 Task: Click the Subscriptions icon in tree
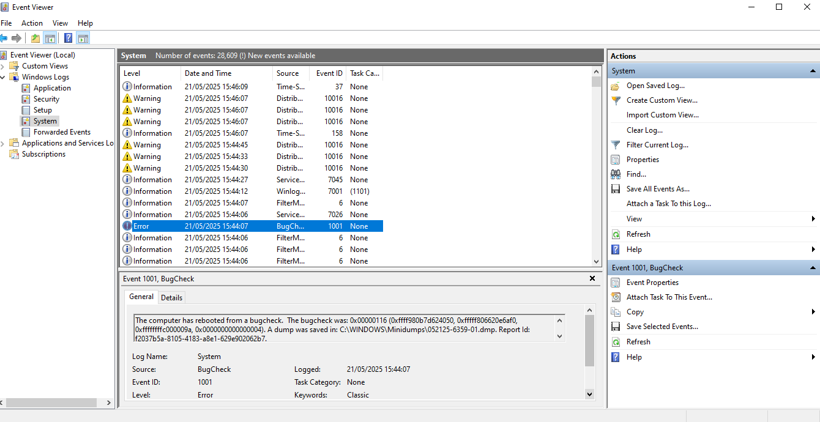click(14, 154)
